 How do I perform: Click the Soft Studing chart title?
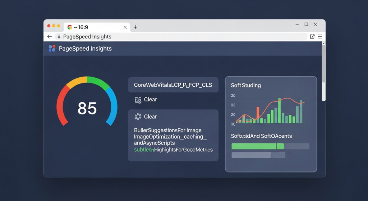(246, 86)
